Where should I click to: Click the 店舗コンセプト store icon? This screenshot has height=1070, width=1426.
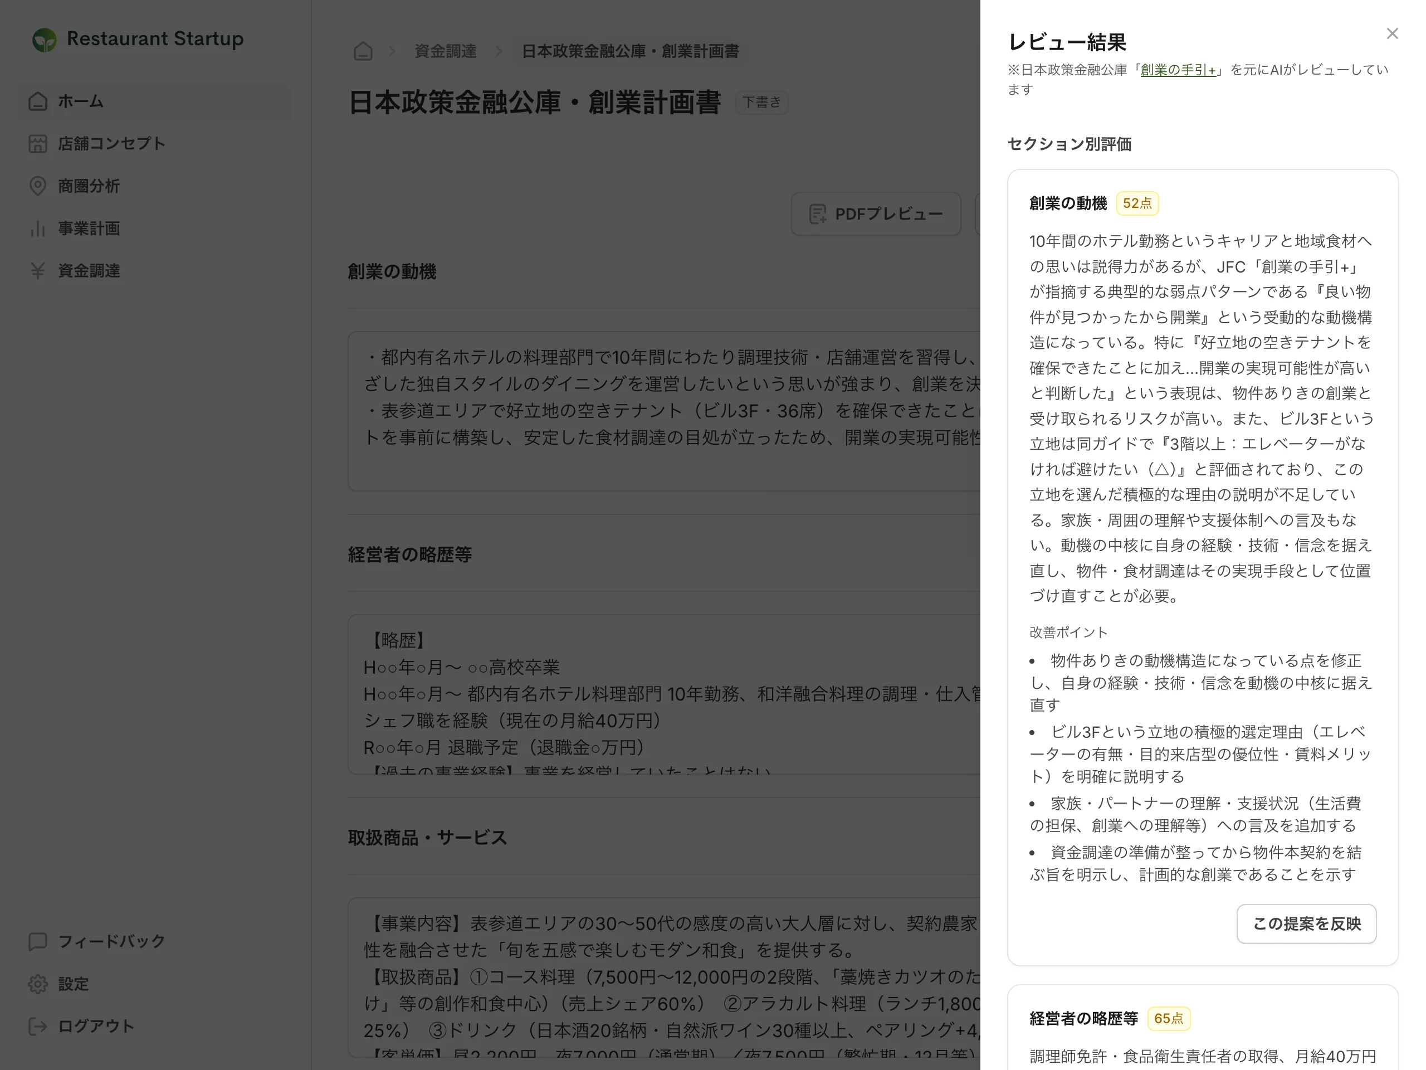pos(38,144)
